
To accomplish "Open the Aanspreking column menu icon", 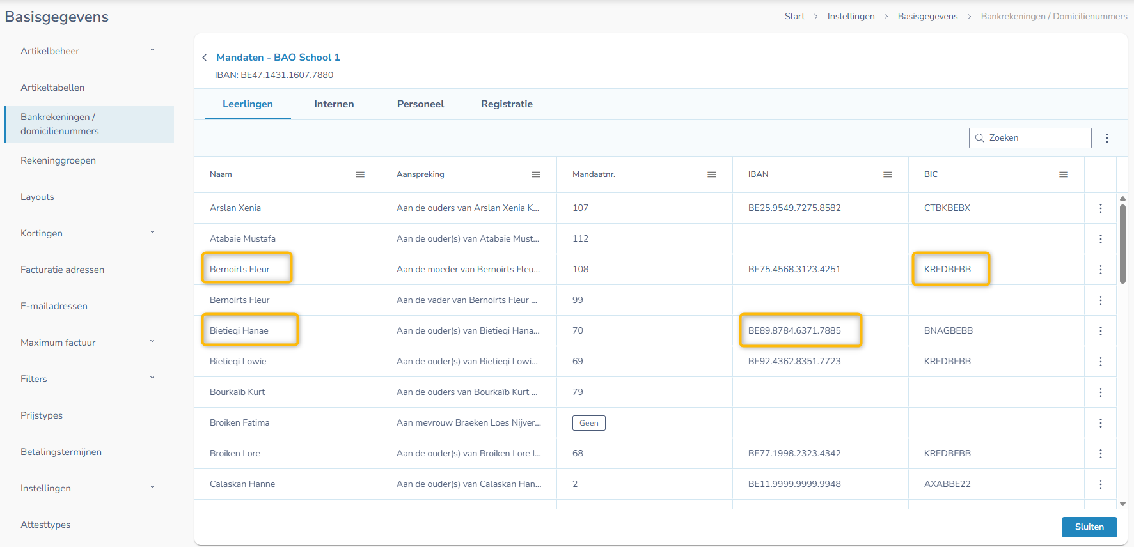I will point(536,174).
